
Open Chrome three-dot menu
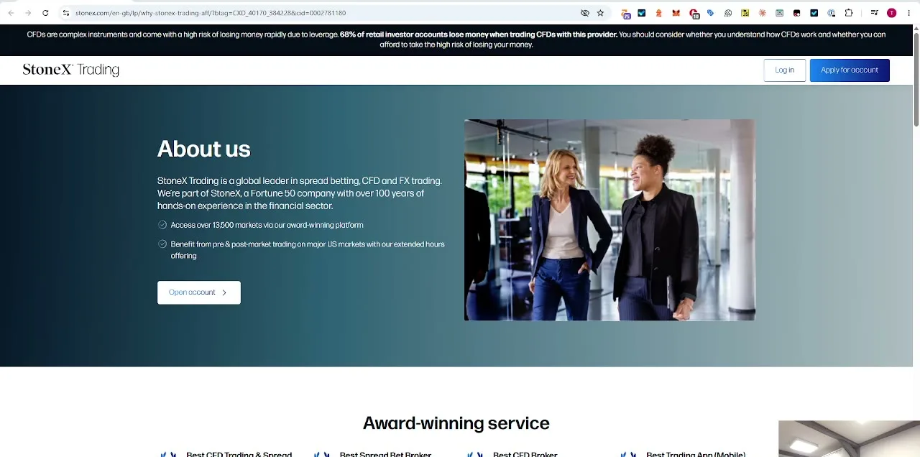[x=909, y=13]
